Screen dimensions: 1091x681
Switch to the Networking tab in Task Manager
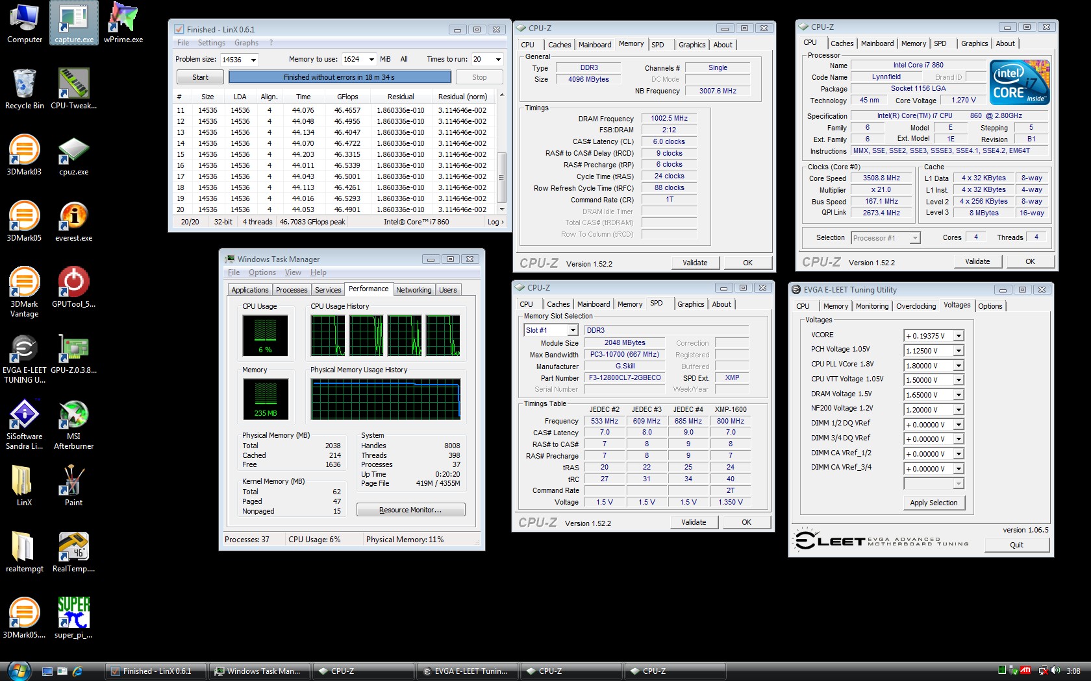coord(414,290)
